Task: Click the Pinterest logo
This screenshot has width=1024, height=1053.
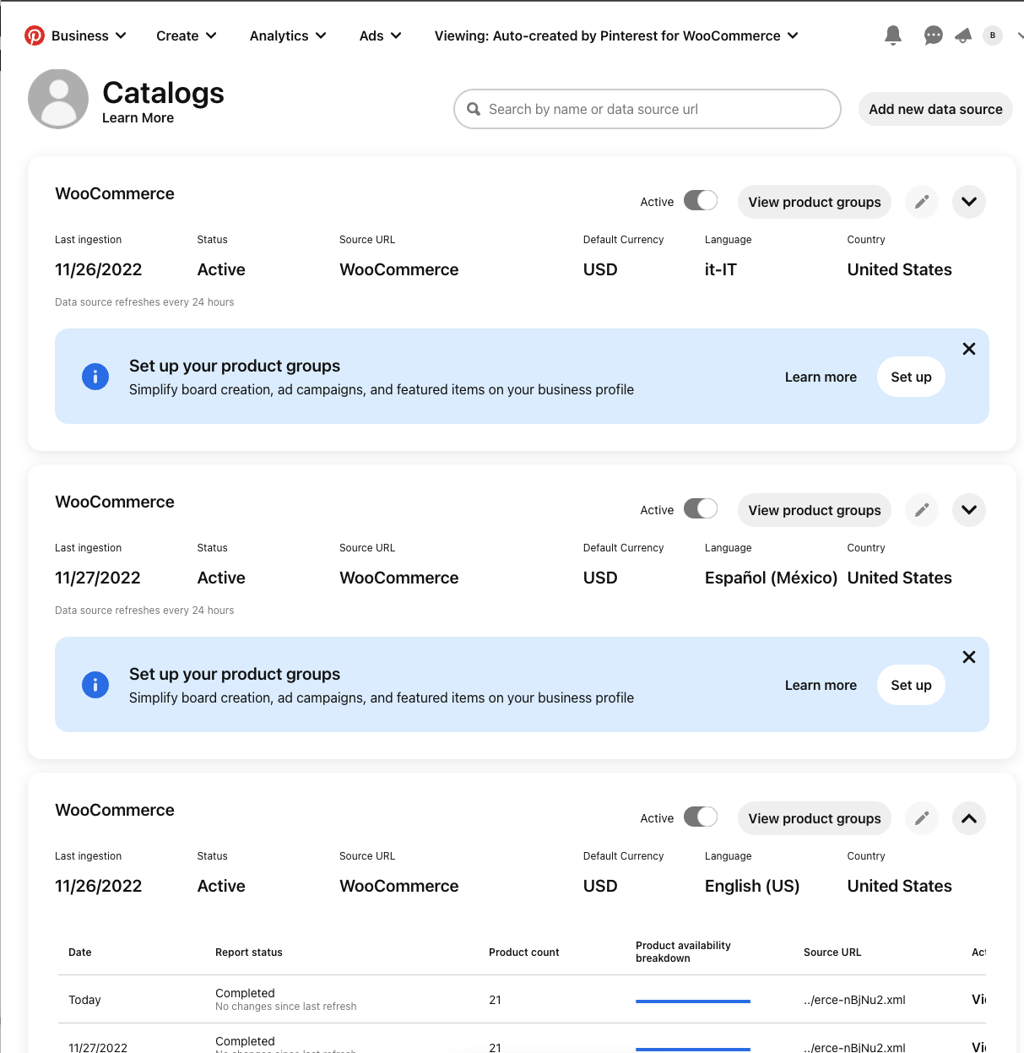Action: tap(34, 35)
